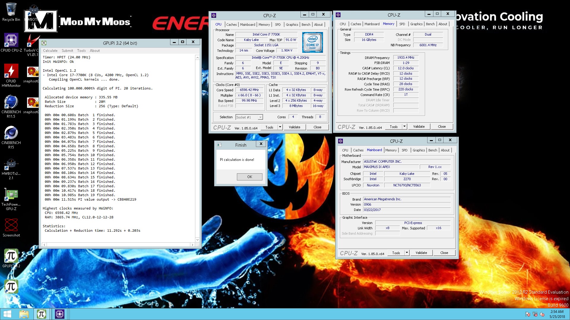Screen dimensions: 570x320
Task: Open Submit menu in GPUPI
Action: pos(67,51)
